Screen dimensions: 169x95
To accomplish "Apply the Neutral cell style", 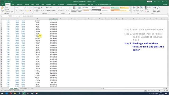I will [124, 8].
